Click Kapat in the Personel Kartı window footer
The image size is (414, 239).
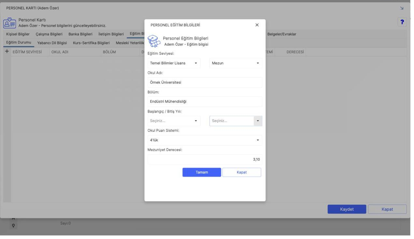click(x=387, y=209)
